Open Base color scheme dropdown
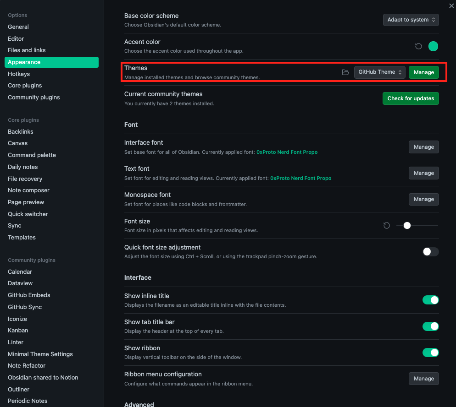This screenshot has height=407, width=456. click(411, 20)
